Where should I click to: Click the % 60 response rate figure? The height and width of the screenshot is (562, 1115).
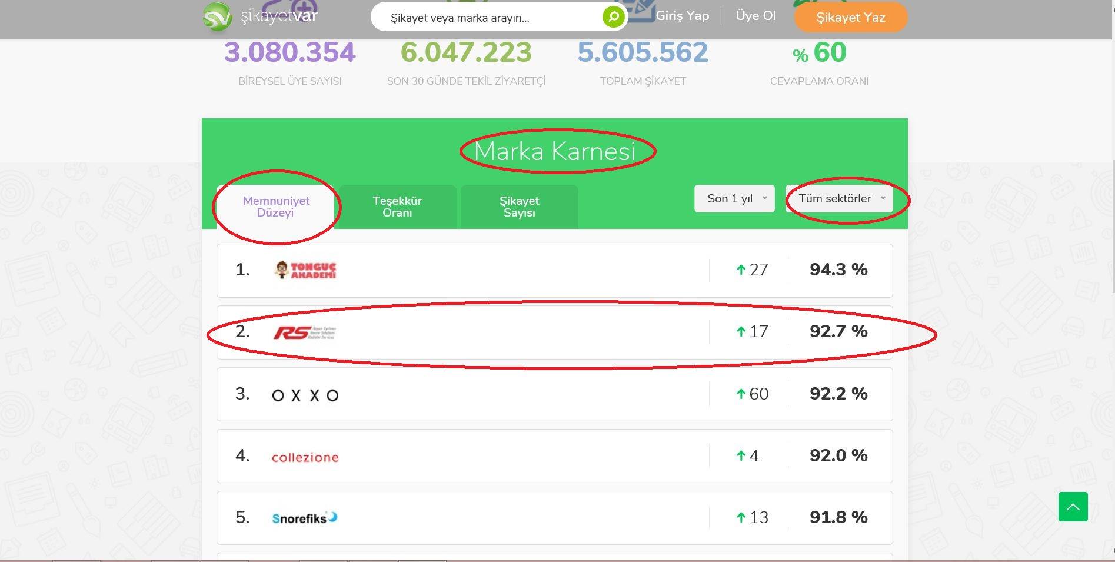(x=819, y=53)
